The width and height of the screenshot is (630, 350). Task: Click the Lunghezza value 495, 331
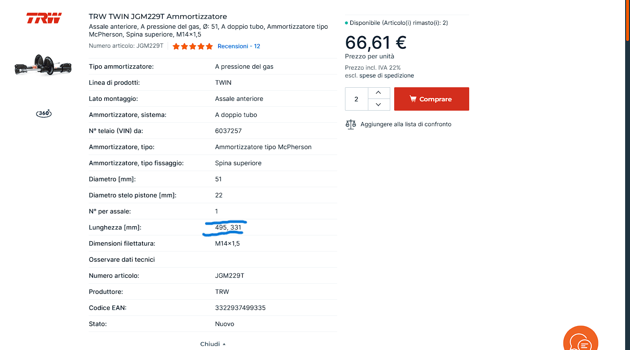(228, 228)
